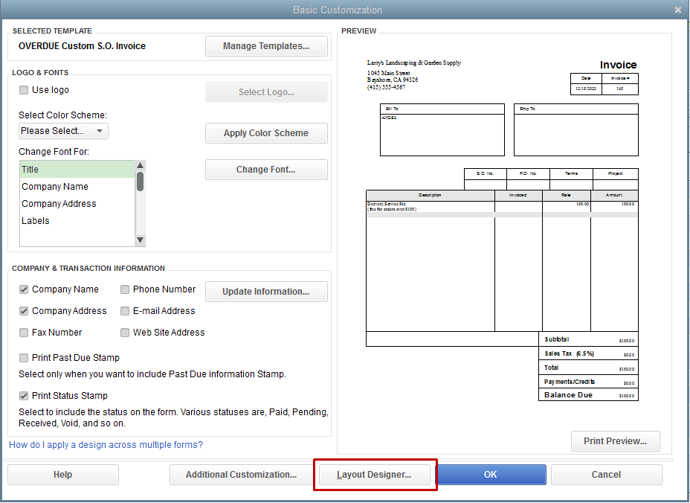The width and height of the screenshot is (690, 503).
Task: Open 'How do I apply a design' link
Action: [106, 445]
